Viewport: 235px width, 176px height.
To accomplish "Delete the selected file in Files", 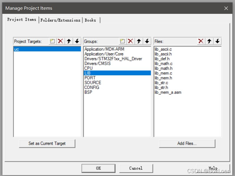I will (x=201, y=41).
